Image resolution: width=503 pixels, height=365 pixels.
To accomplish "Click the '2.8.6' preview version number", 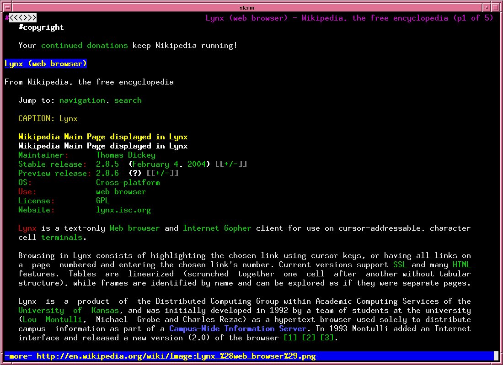I will click(107, 174).
